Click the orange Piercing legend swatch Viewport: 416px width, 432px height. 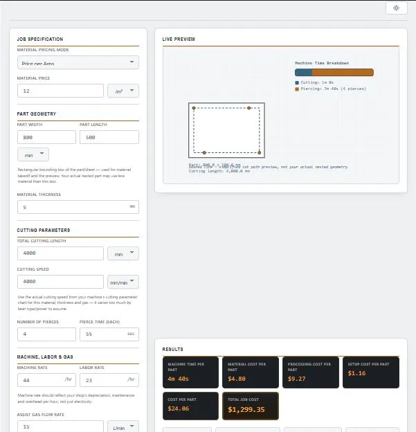click(297, 89)
